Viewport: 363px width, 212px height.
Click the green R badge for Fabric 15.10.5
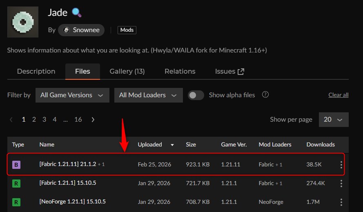point(16,183)
